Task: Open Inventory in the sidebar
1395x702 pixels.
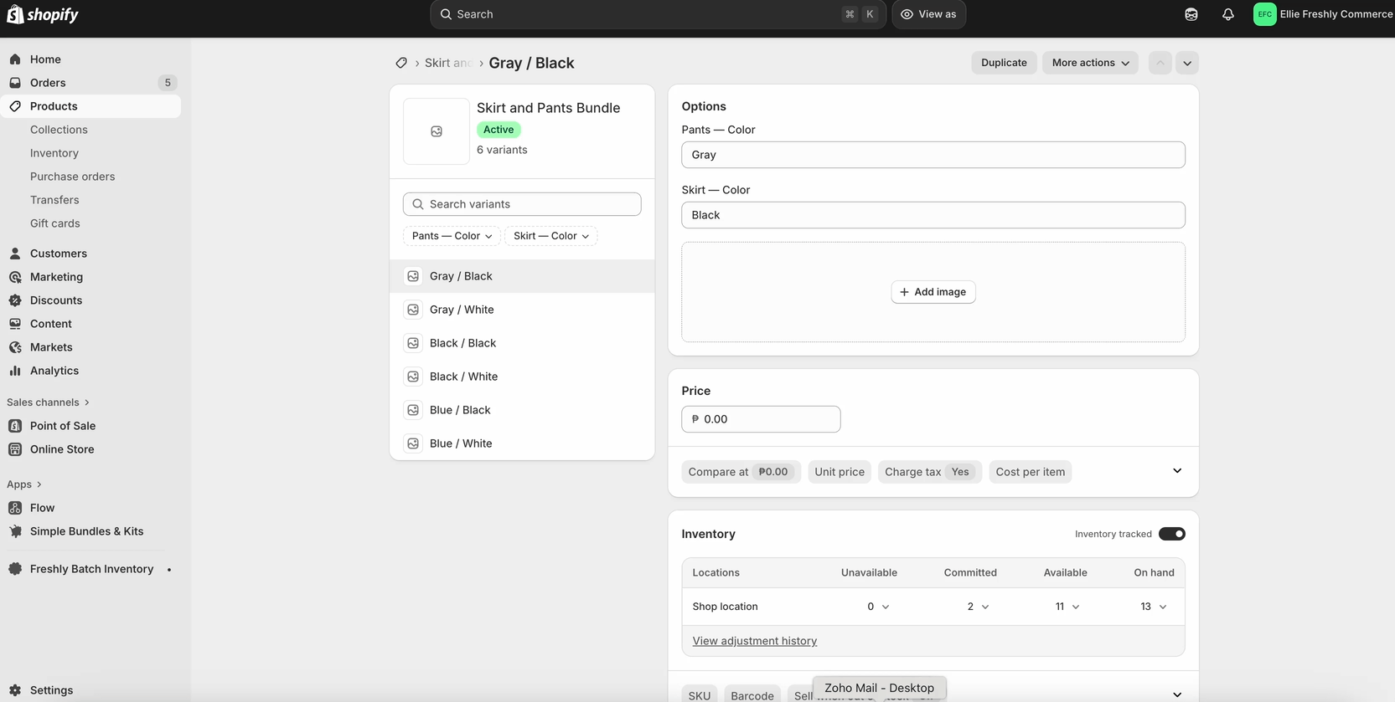Action: tap(54, 153)
